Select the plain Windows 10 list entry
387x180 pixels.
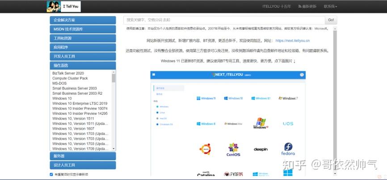tap(62, 98)
